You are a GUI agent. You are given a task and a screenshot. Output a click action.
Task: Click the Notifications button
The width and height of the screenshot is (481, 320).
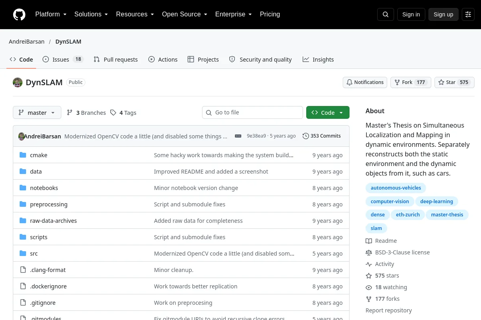click(365, 82)
